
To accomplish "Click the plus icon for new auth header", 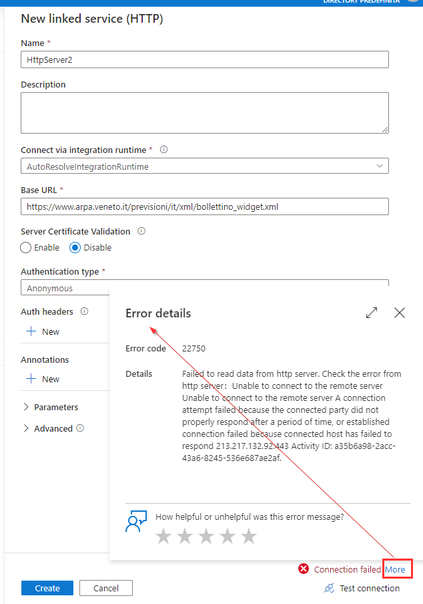I will coord(31,331).
